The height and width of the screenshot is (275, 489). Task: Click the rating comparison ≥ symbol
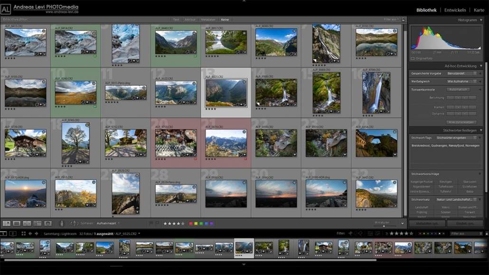pos(387,234)
